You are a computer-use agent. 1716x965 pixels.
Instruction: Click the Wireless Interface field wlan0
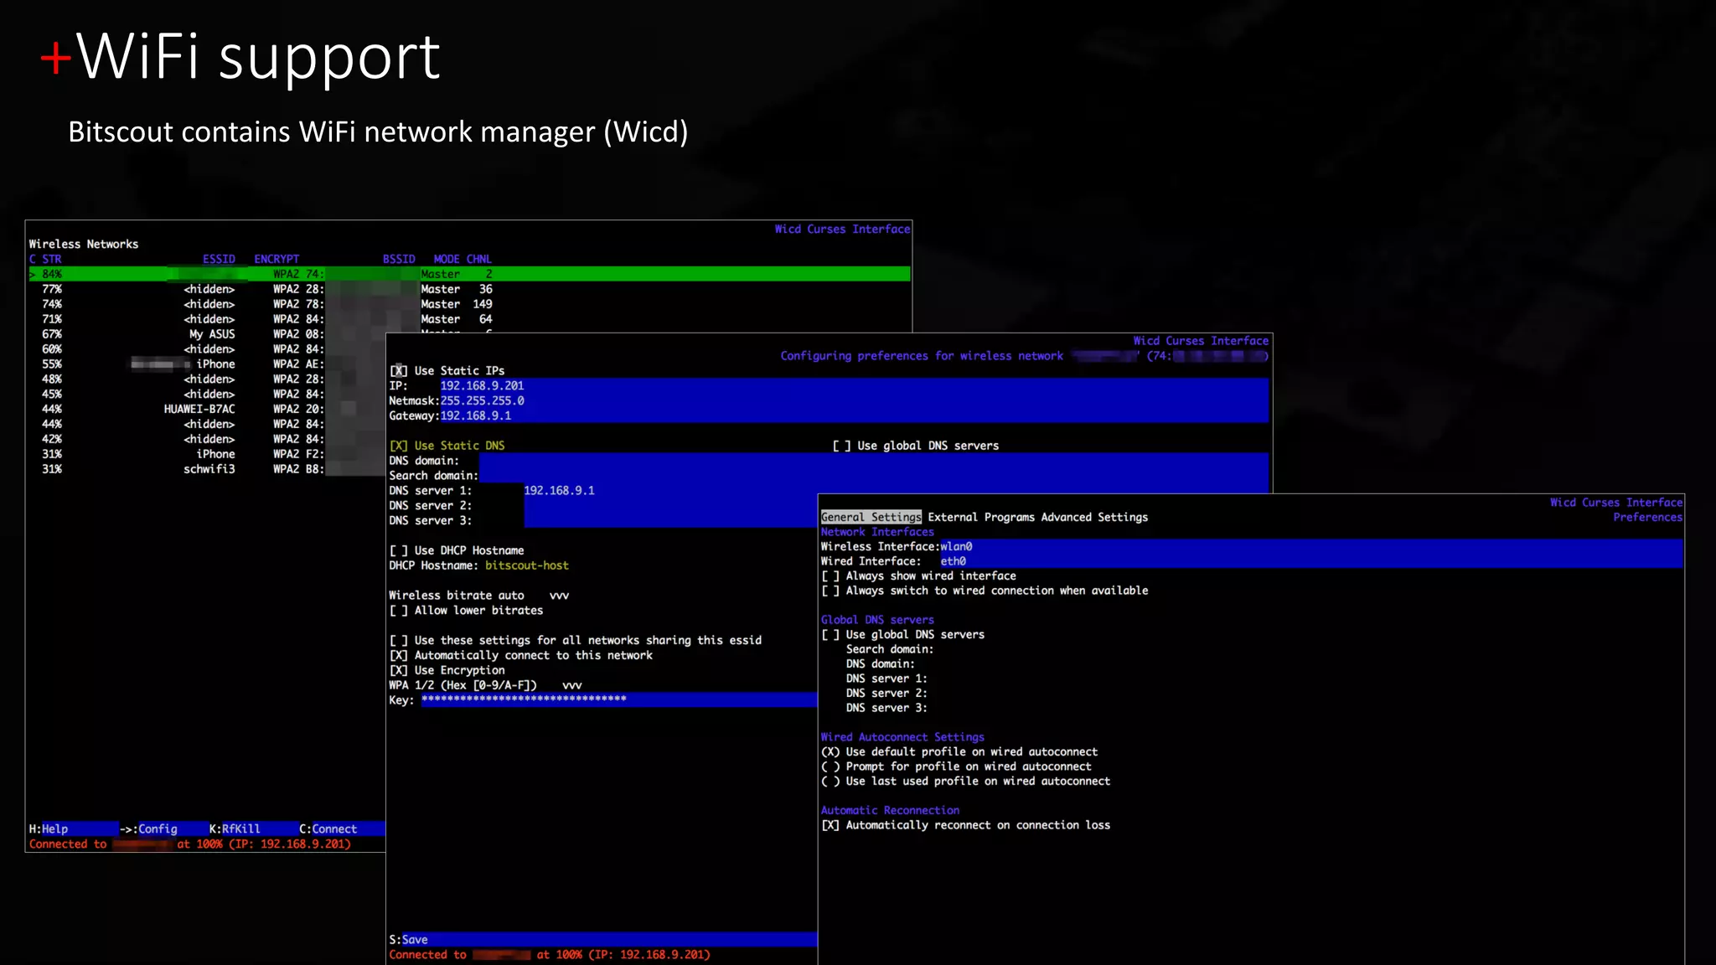[x=1311, y=547]
